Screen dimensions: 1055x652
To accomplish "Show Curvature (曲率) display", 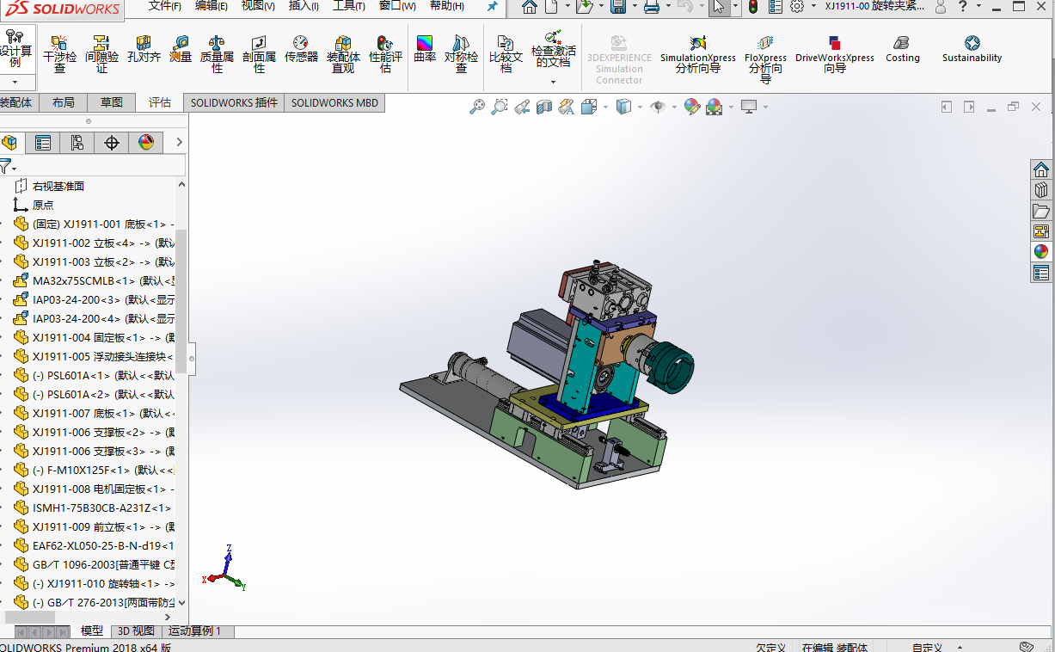I will tap(425, 50).
